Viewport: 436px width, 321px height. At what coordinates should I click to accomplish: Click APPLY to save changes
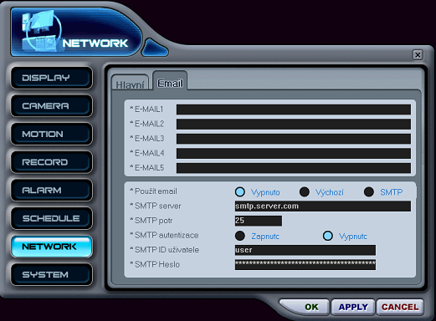[x=353, y=307]
